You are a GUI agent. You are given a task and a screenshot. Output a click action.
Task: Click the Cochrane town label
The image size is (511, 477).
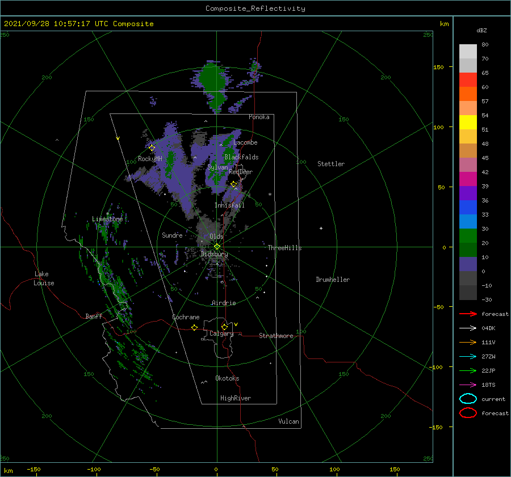pyautogui.click(x=186, y=317)
